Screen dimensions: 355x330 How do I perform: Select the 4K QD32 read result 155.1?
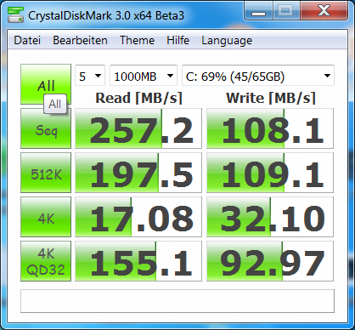click(x=138, y=261)
